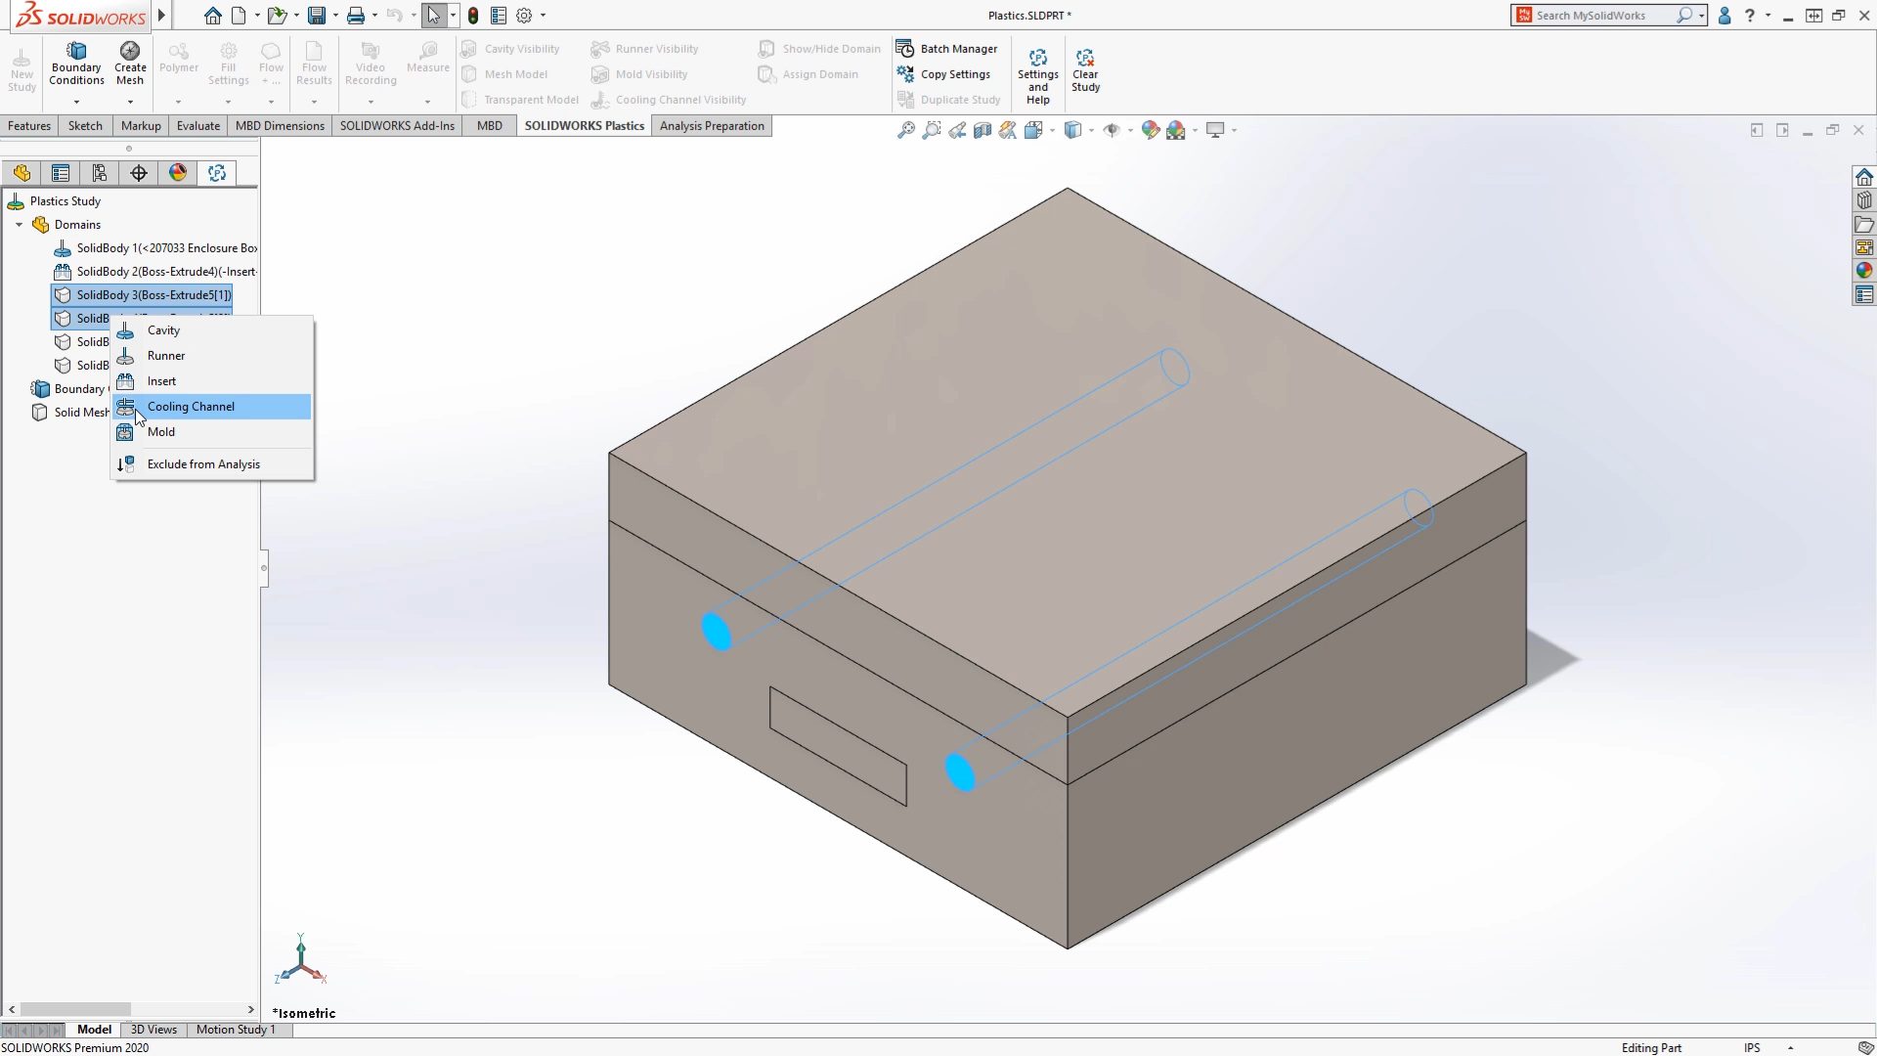Open the 3D Views bottom tab
1877x1056 pixels.
click(x=153, y=1030)
